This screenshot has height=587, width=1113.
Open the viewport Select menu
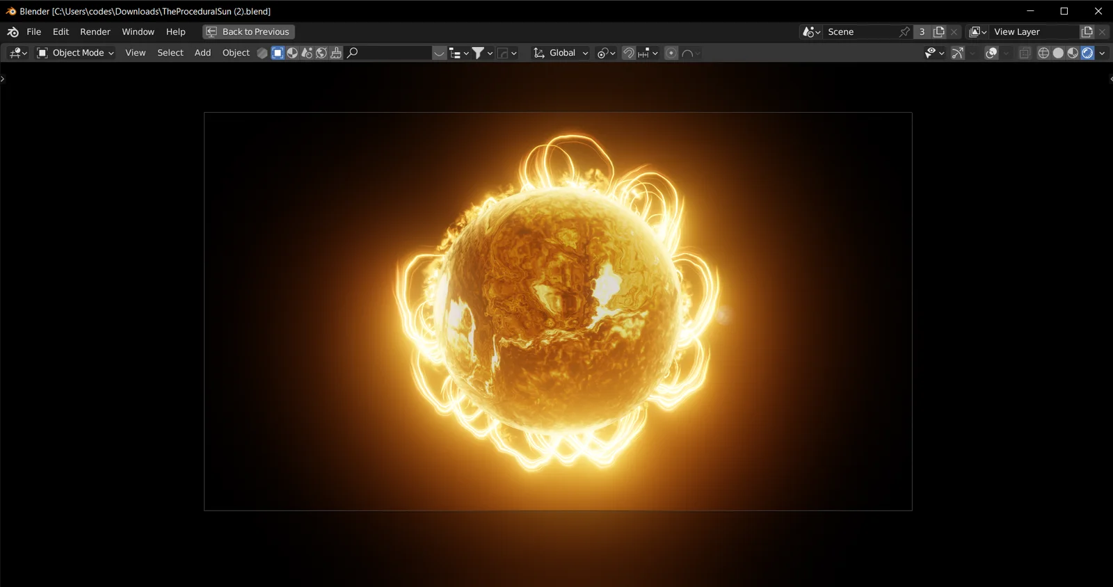tap(170, 53)
